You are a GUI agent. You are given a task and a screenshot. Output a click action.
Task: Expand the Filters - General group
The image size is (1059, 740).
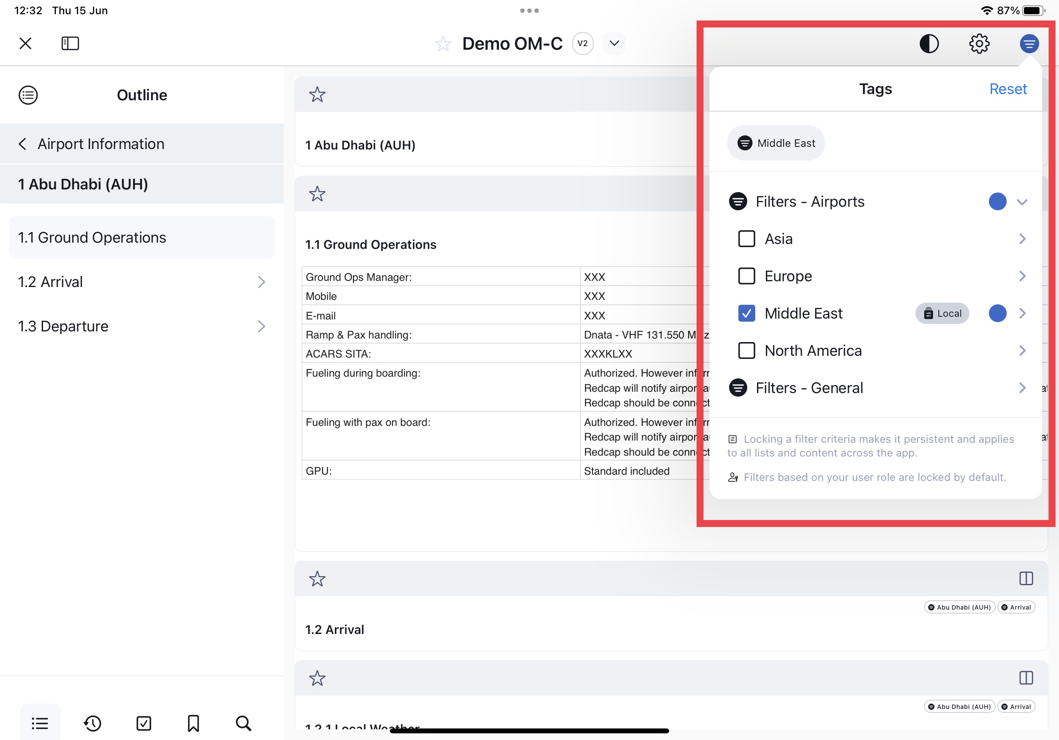tap(1022, 388)
